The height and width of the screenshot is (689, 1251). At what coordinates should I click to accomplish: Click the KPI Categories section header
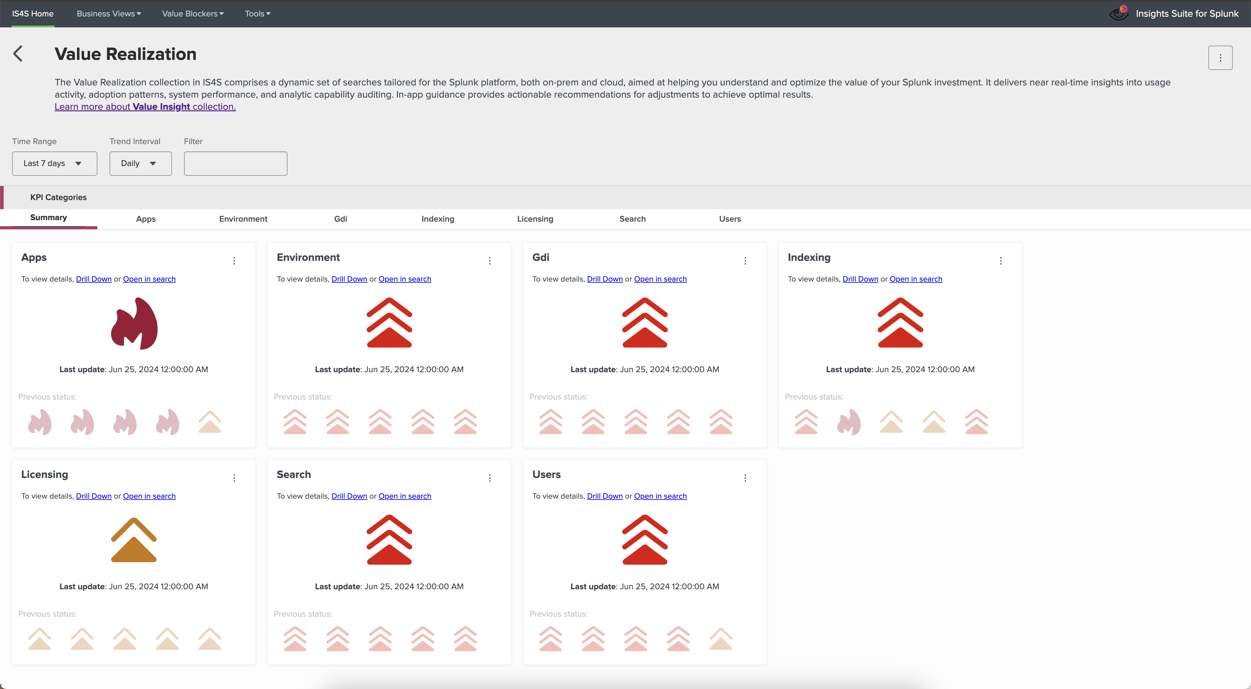58,197
